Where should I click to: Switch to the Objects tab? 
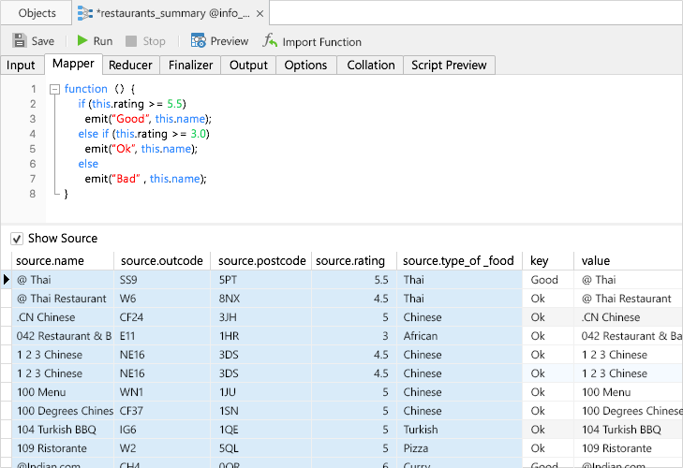coord(37,13)
